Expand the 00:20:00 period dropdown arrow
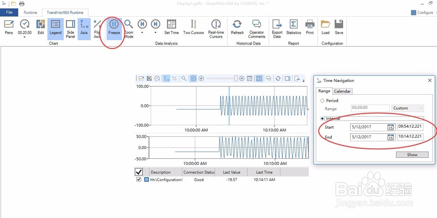Viewport: 437px width, 218px height. tap(25, 37)
